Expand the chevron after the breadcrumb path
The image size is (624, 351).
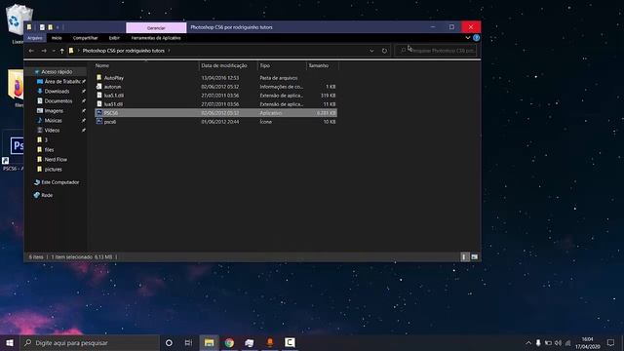coord(169,51)
